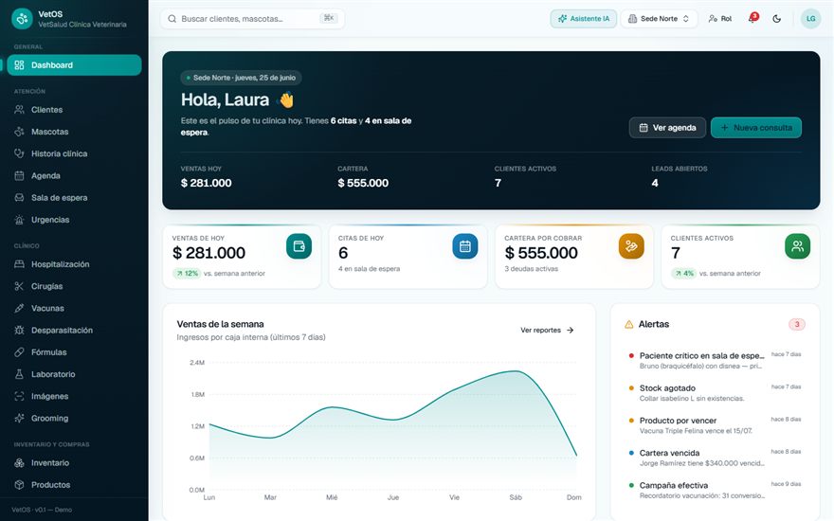Click the Vacunas syringe icon
This screenshot has height=521, width=834.
19,309
